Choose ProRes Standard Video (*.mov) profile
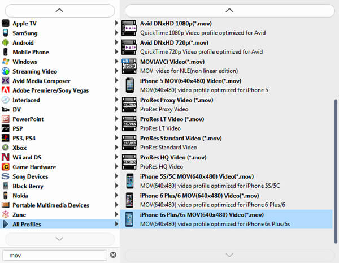 pyautogui.click(x=226, y=143)
